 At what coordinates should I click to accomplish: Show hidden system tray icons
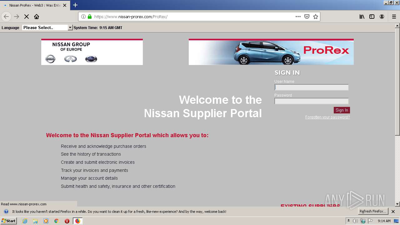click(348, 221)
